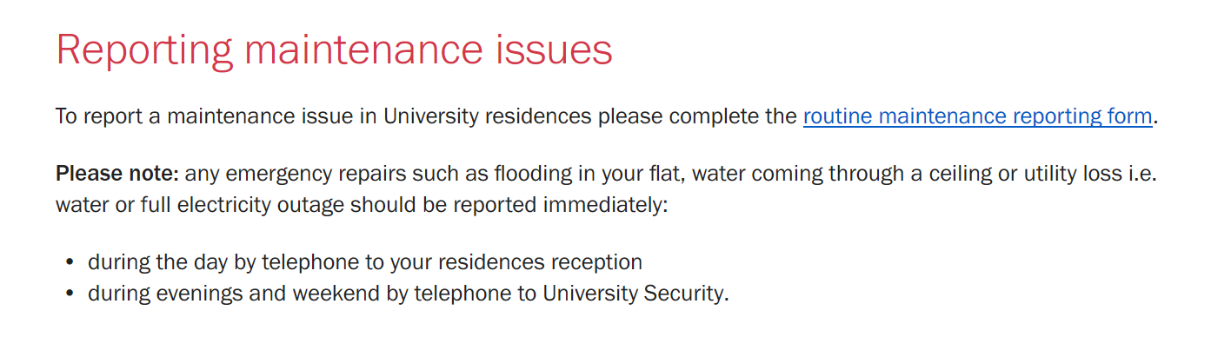Image resolution: width=1231 pixels, height=337 pixels.
Task: Click the bold 'Please note:' text
Action: pos(117,174)
